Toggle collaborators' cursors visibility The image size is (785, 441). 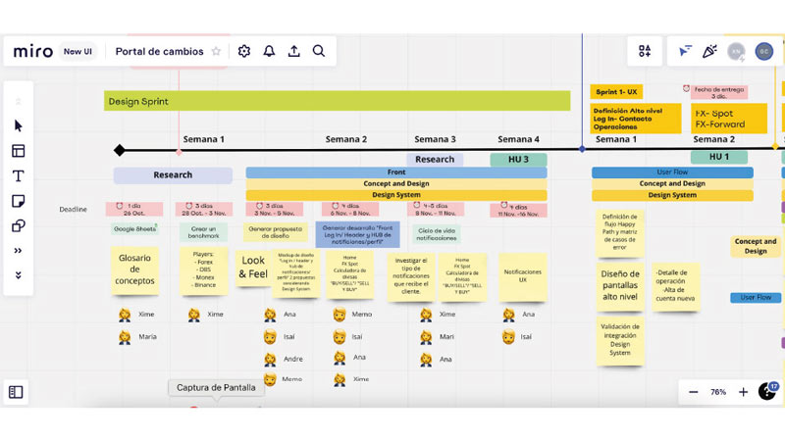pos(685,51)
